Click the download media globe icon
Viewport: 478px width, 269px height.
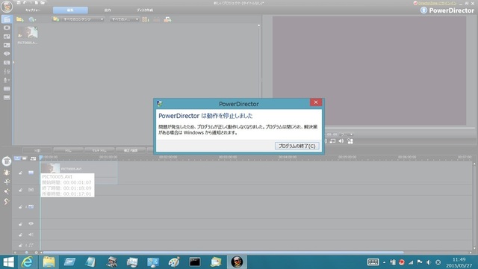coord(32,19)
